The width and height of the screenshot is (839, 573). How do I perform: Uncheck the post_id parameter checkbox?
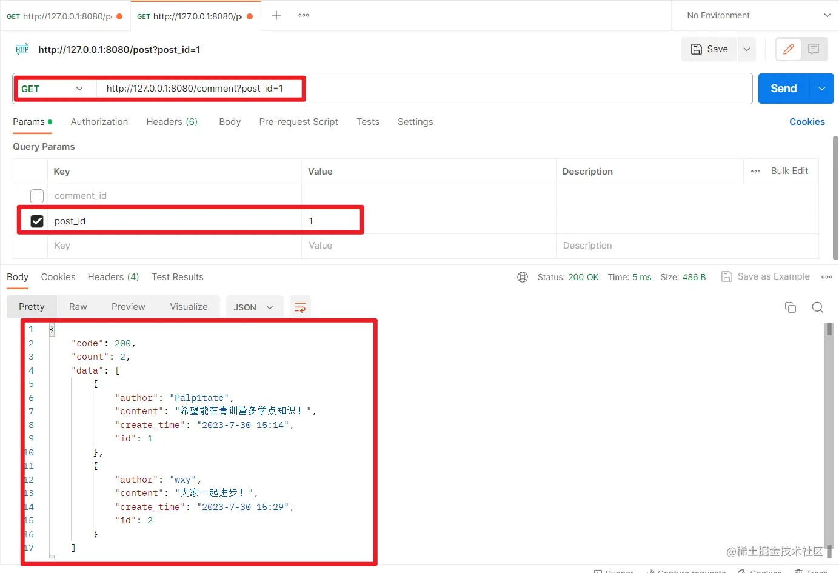37,221
